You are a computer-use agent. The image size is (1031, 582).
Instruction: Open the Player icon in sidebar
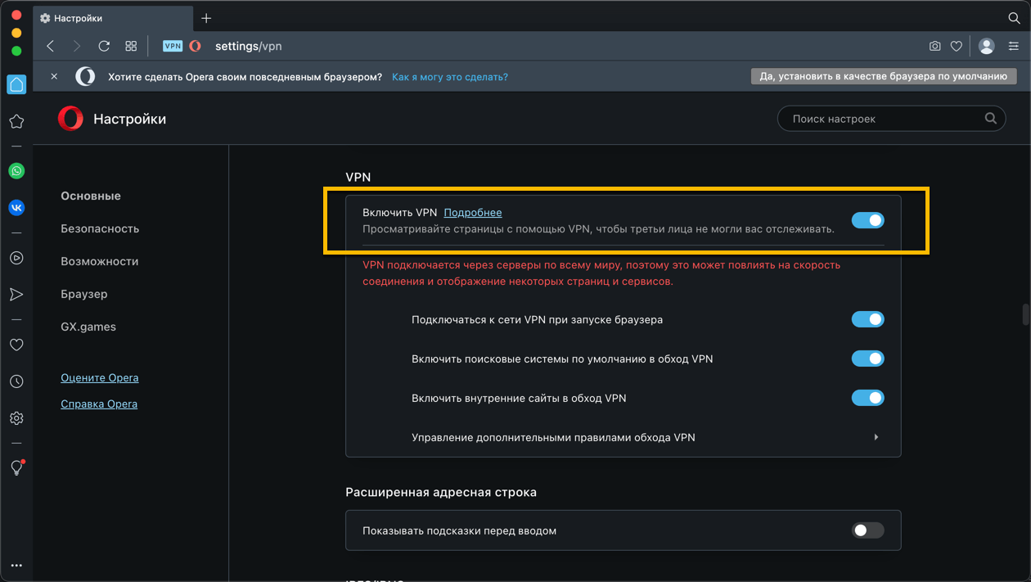16,258
